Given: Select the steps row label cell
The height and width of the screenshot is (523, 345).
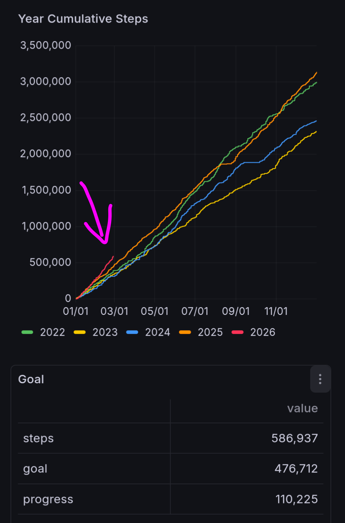Looking at the screenshot, I should (38, 438).
